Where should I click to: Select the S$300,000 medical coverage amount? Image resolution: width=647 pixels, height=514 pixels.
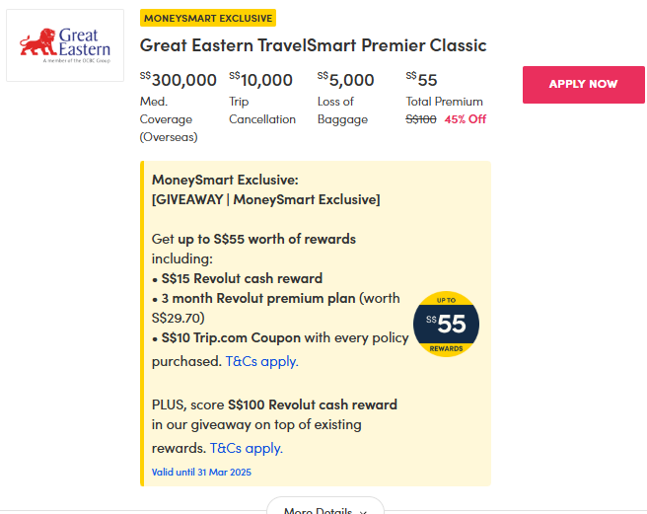point(179,80)
